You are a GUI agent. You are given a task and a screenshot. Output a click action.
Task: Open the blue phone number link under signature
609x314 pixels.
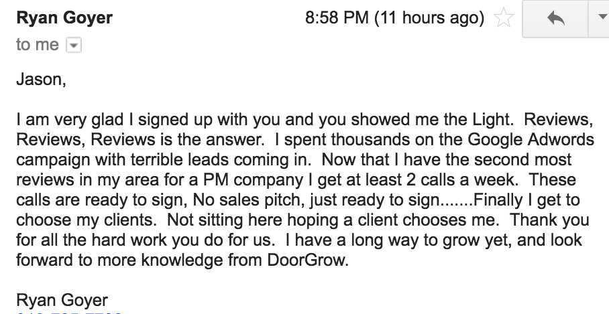tap(69, 313)
